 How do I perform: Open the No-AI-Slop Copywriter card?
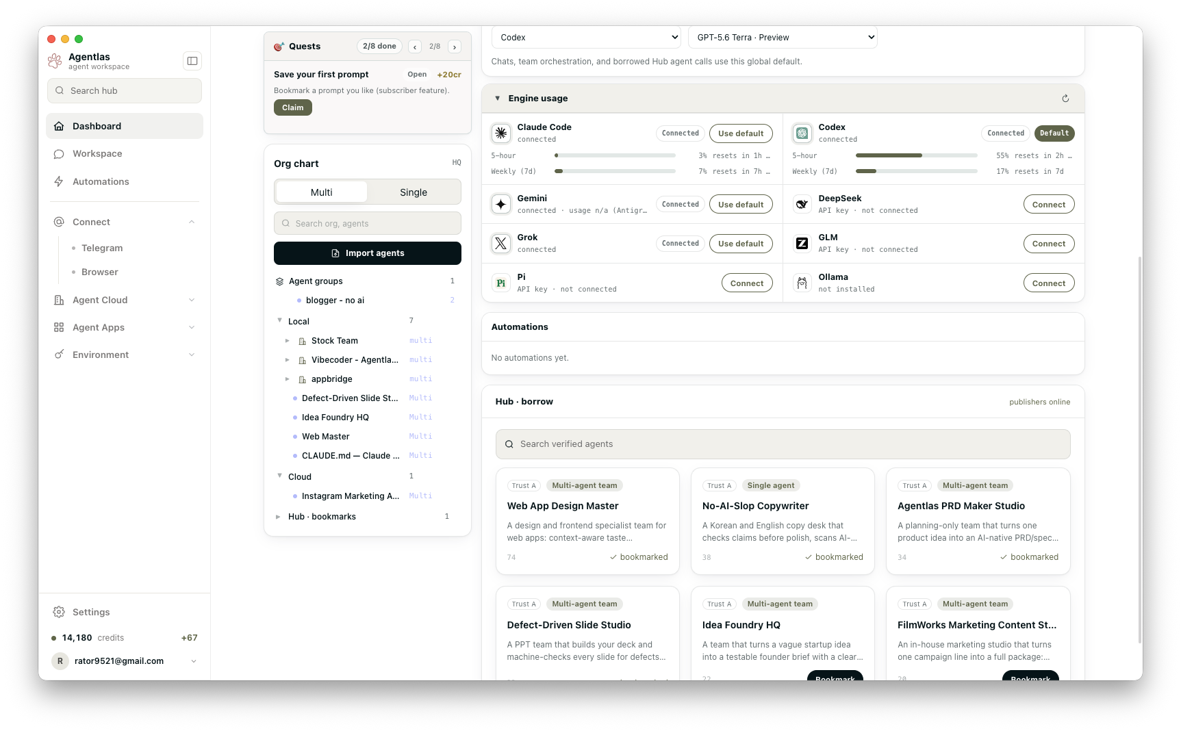coord(783,521)
